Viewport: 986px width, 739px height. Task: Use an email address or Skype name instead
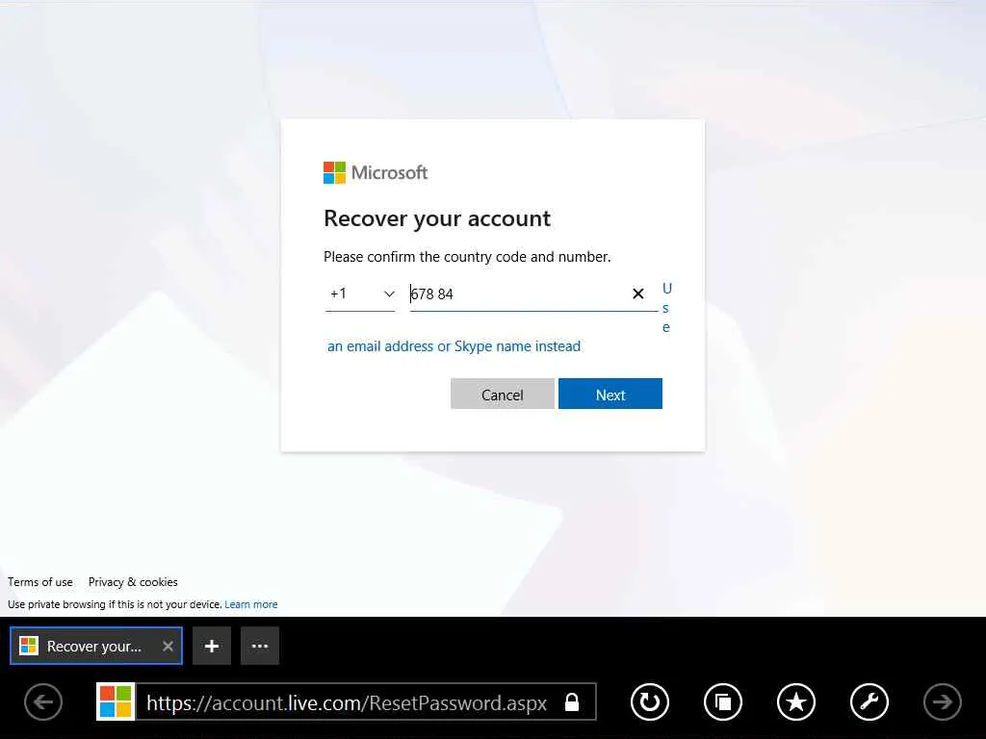(454, 346)
